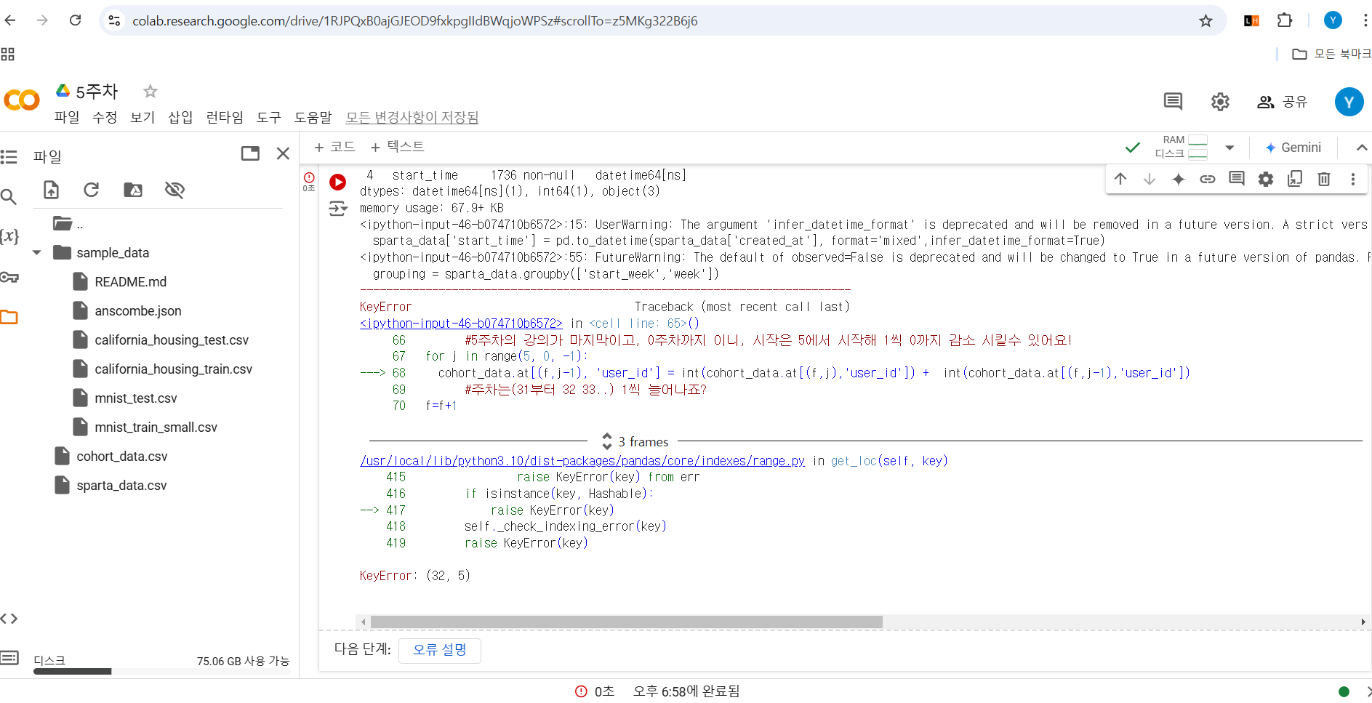Viewport: 1372px width, 703px height.
Task: Star the 5주차 notebook
Action: tap(151, 91)
